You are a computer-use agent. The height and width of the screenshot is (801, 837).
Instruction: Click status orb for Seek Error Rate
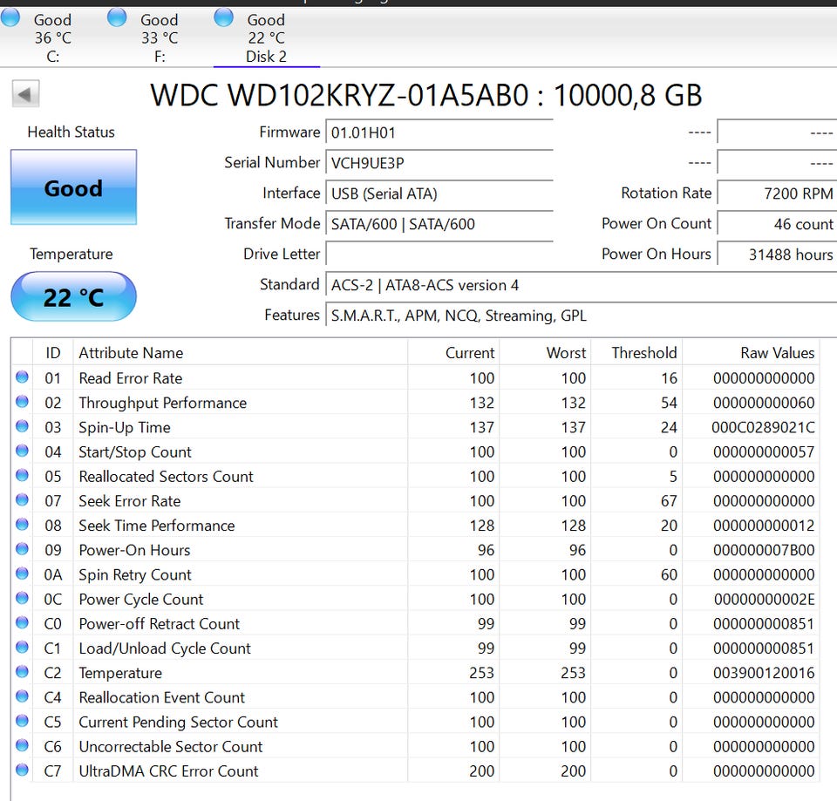point(22,499)
